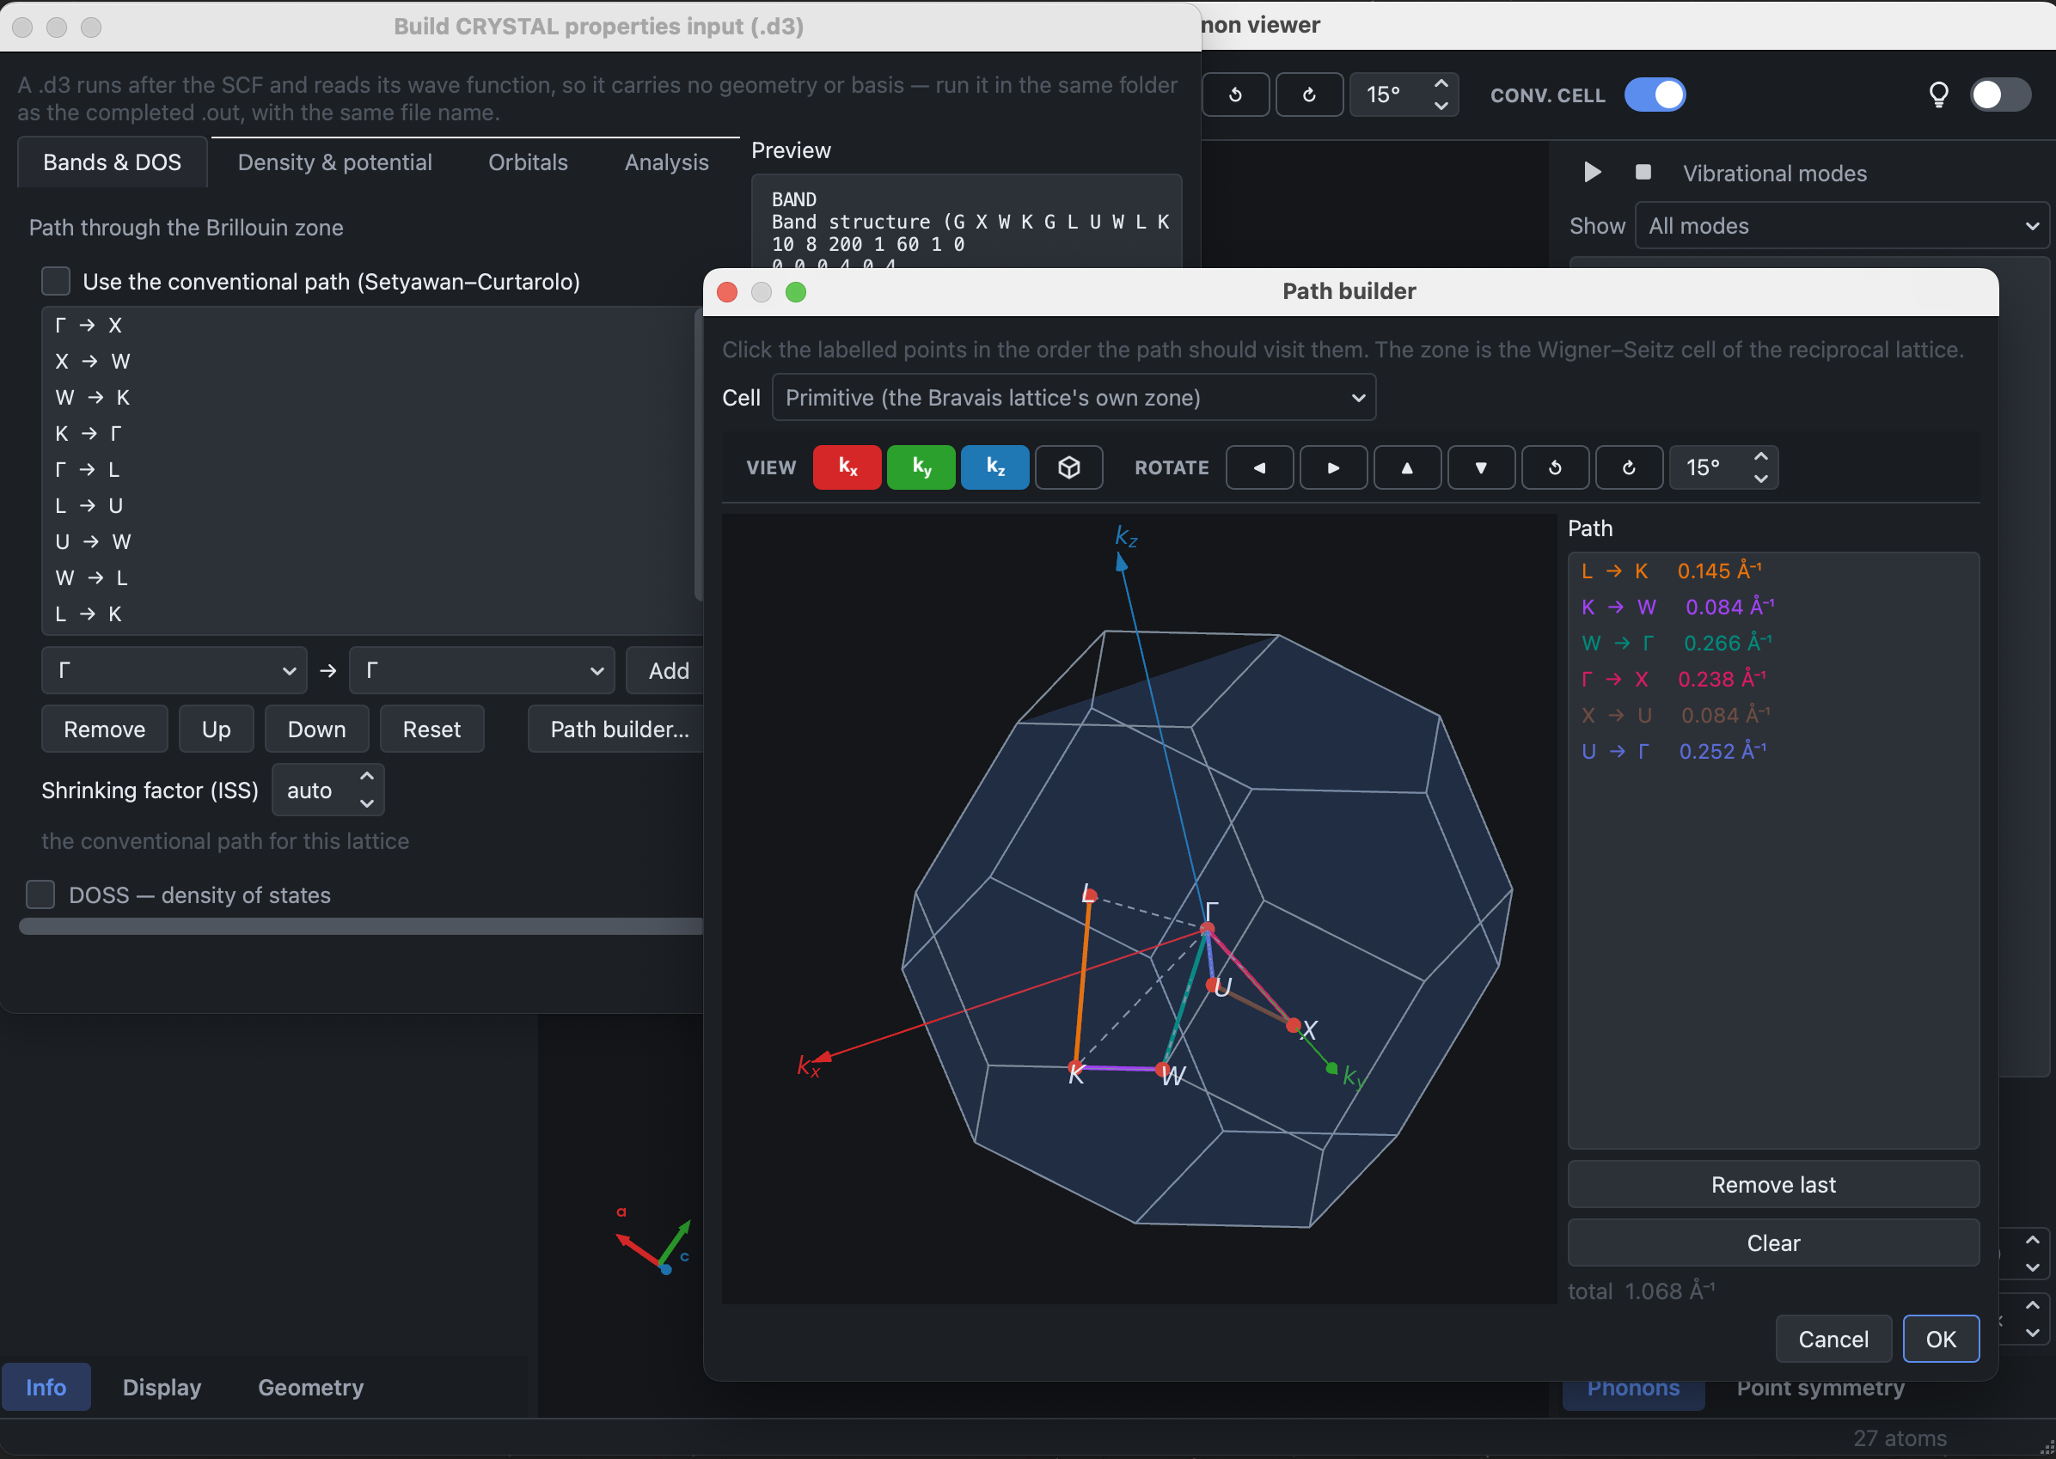Toggle the CONV. CELL switch
Image resolution: width=2056 pixels, height=1459 pixels.
[1655, 95]
